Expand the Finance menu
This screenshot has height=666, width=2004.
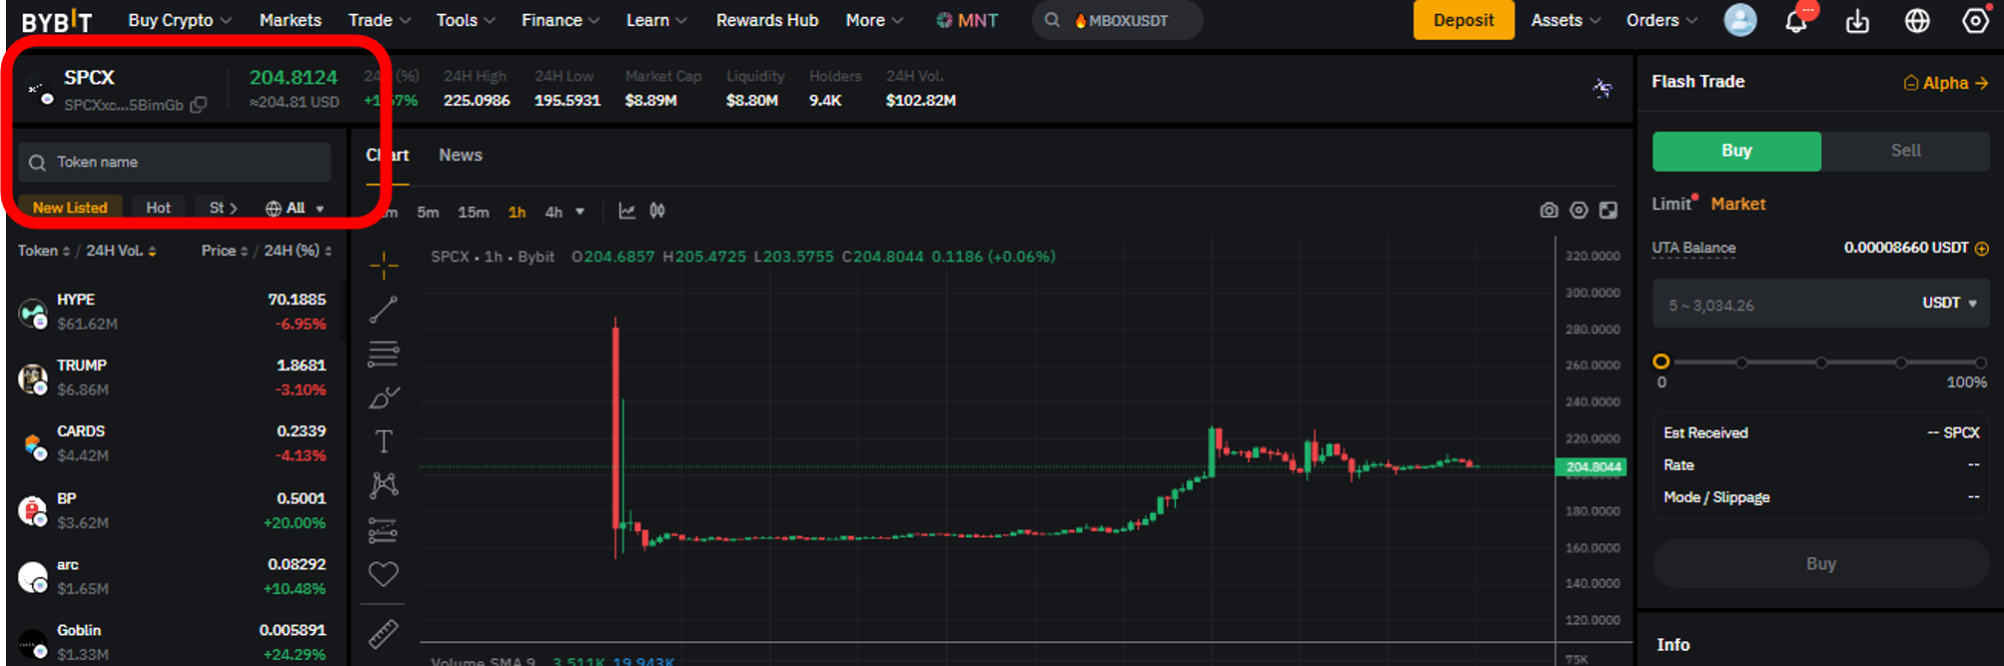pos(560,20)
